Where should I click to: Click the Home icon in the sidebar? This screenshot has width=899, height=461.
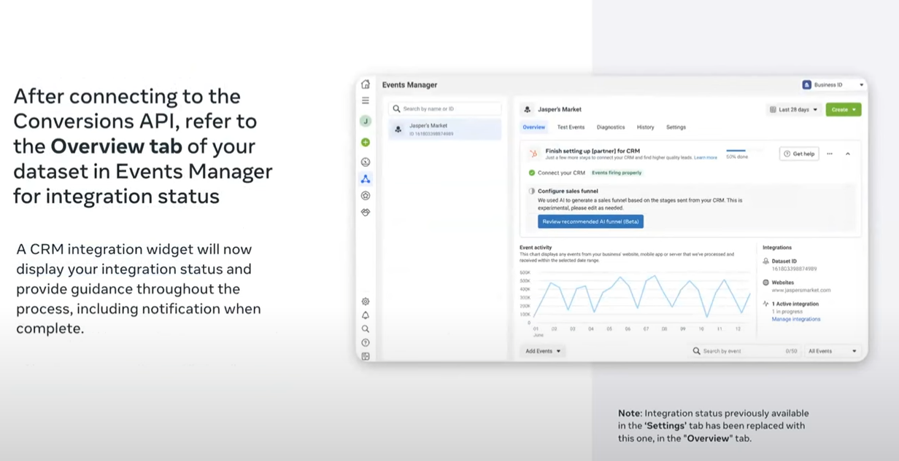(x=366, y=84)
